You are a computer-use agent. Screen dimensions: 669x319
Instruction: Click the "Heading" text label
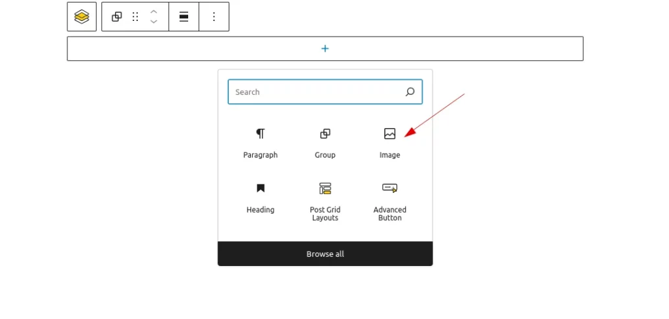coord(260,210)
